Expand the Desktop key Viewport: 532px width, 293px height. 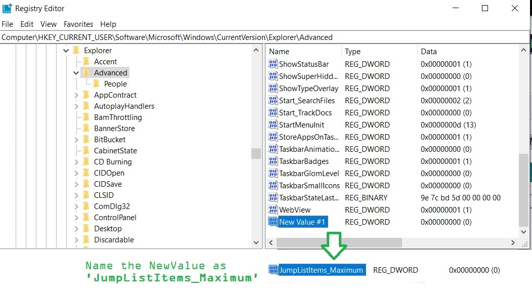coord(76,229)
